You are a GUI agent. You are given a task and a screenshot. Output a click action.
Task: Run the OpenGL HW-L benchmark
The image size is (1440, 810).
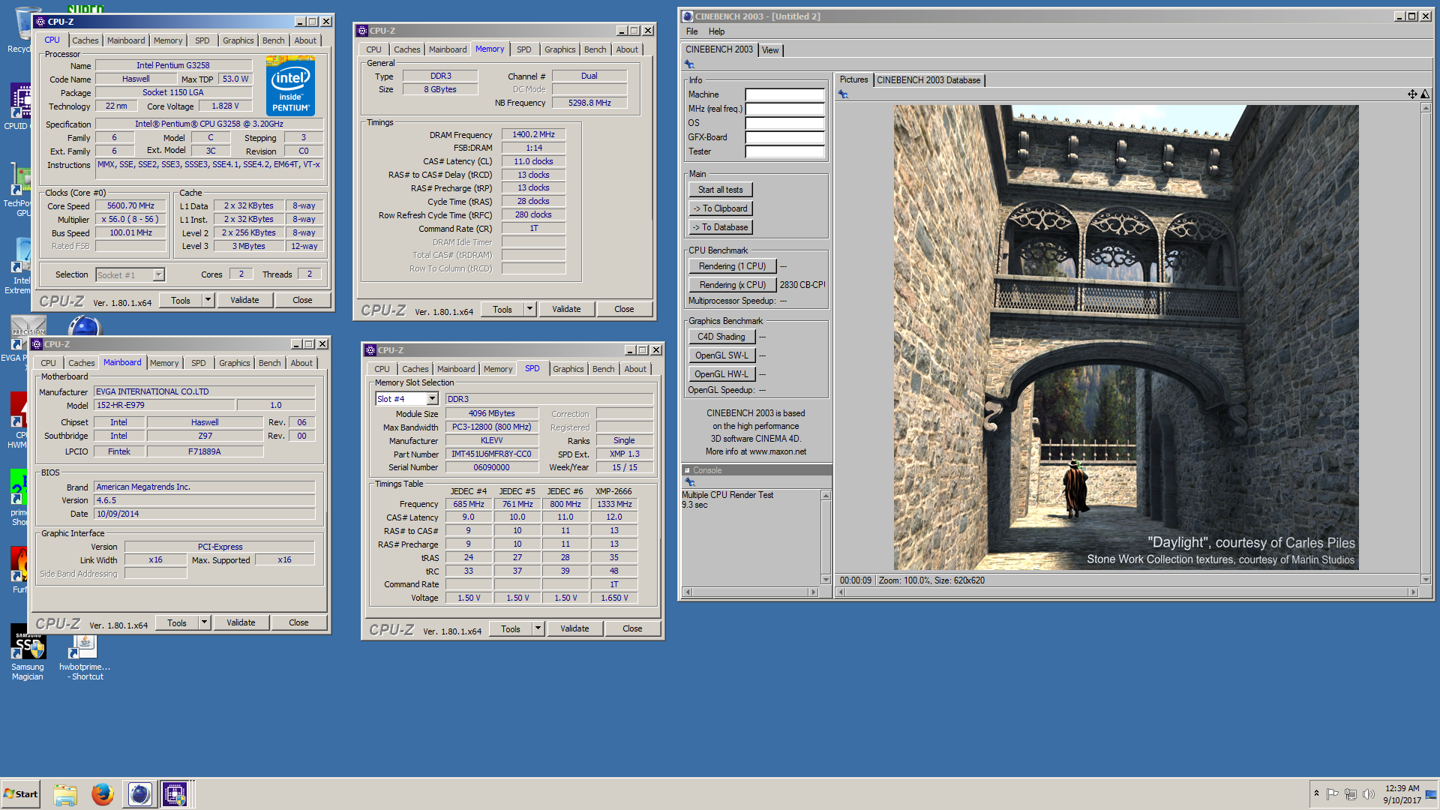(721, 374)
